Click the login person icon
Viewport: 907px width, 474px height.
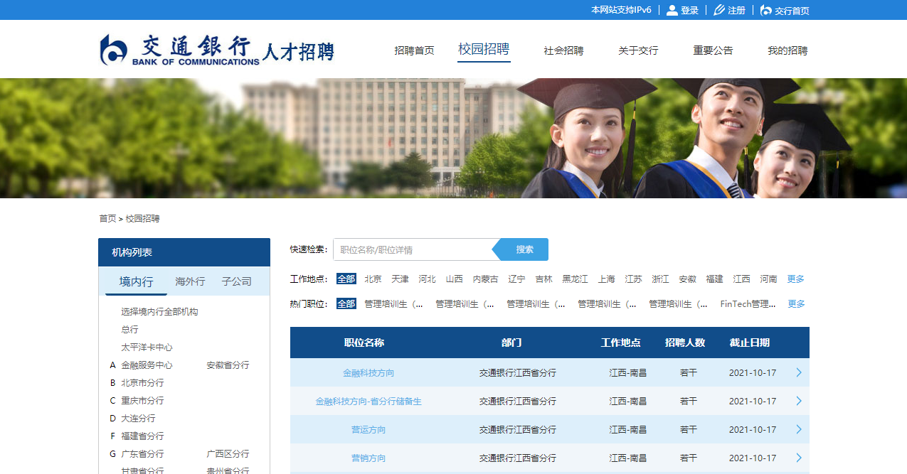coord(672,10)
